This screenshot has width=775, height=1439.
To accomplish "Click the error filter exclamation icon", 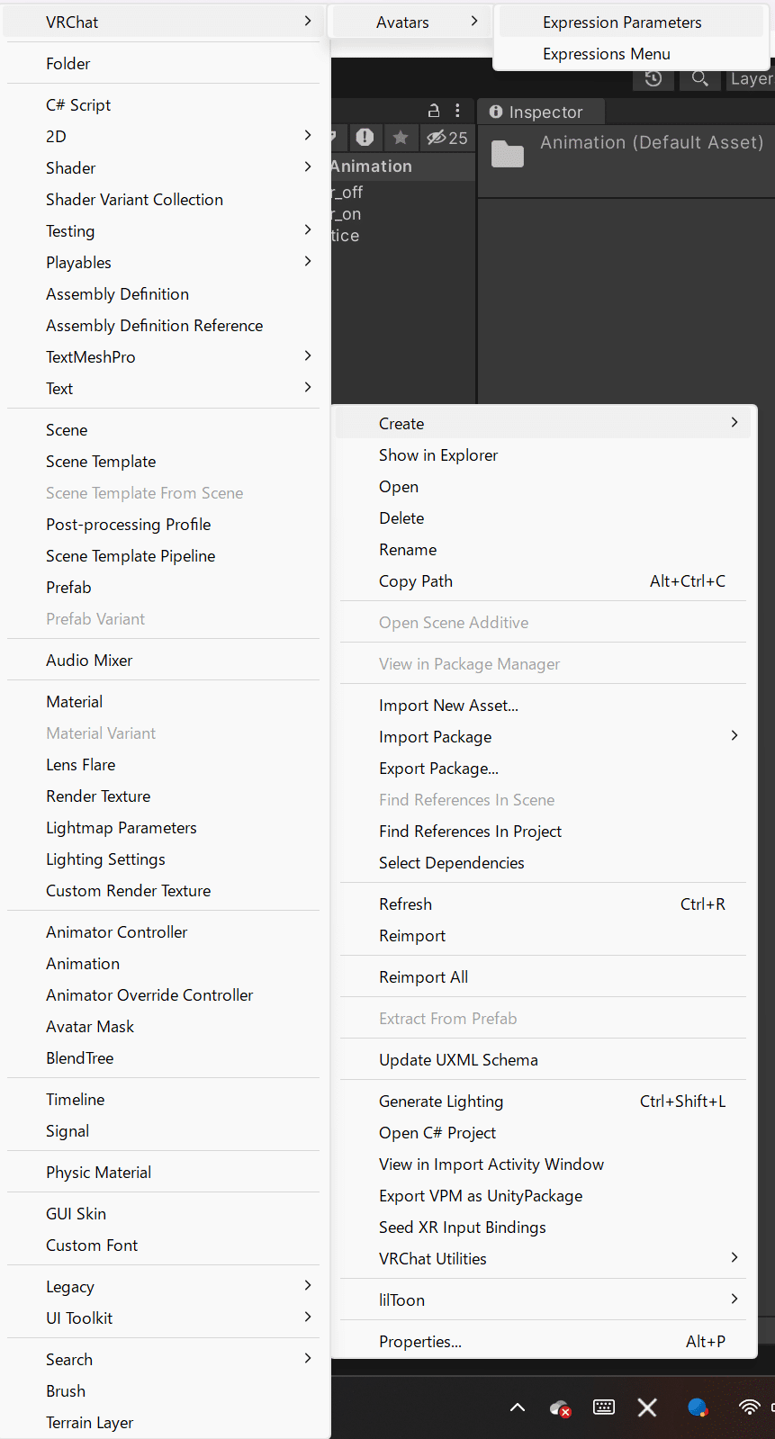I will point(365,137).
